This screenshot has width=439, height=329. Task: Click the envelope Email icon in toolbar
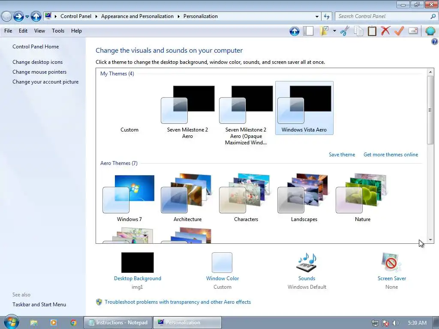[413, 31]
